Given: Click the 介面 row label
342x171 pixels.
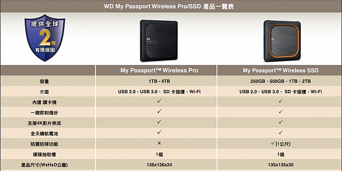Looking at the screenshot, I should 44,92.
